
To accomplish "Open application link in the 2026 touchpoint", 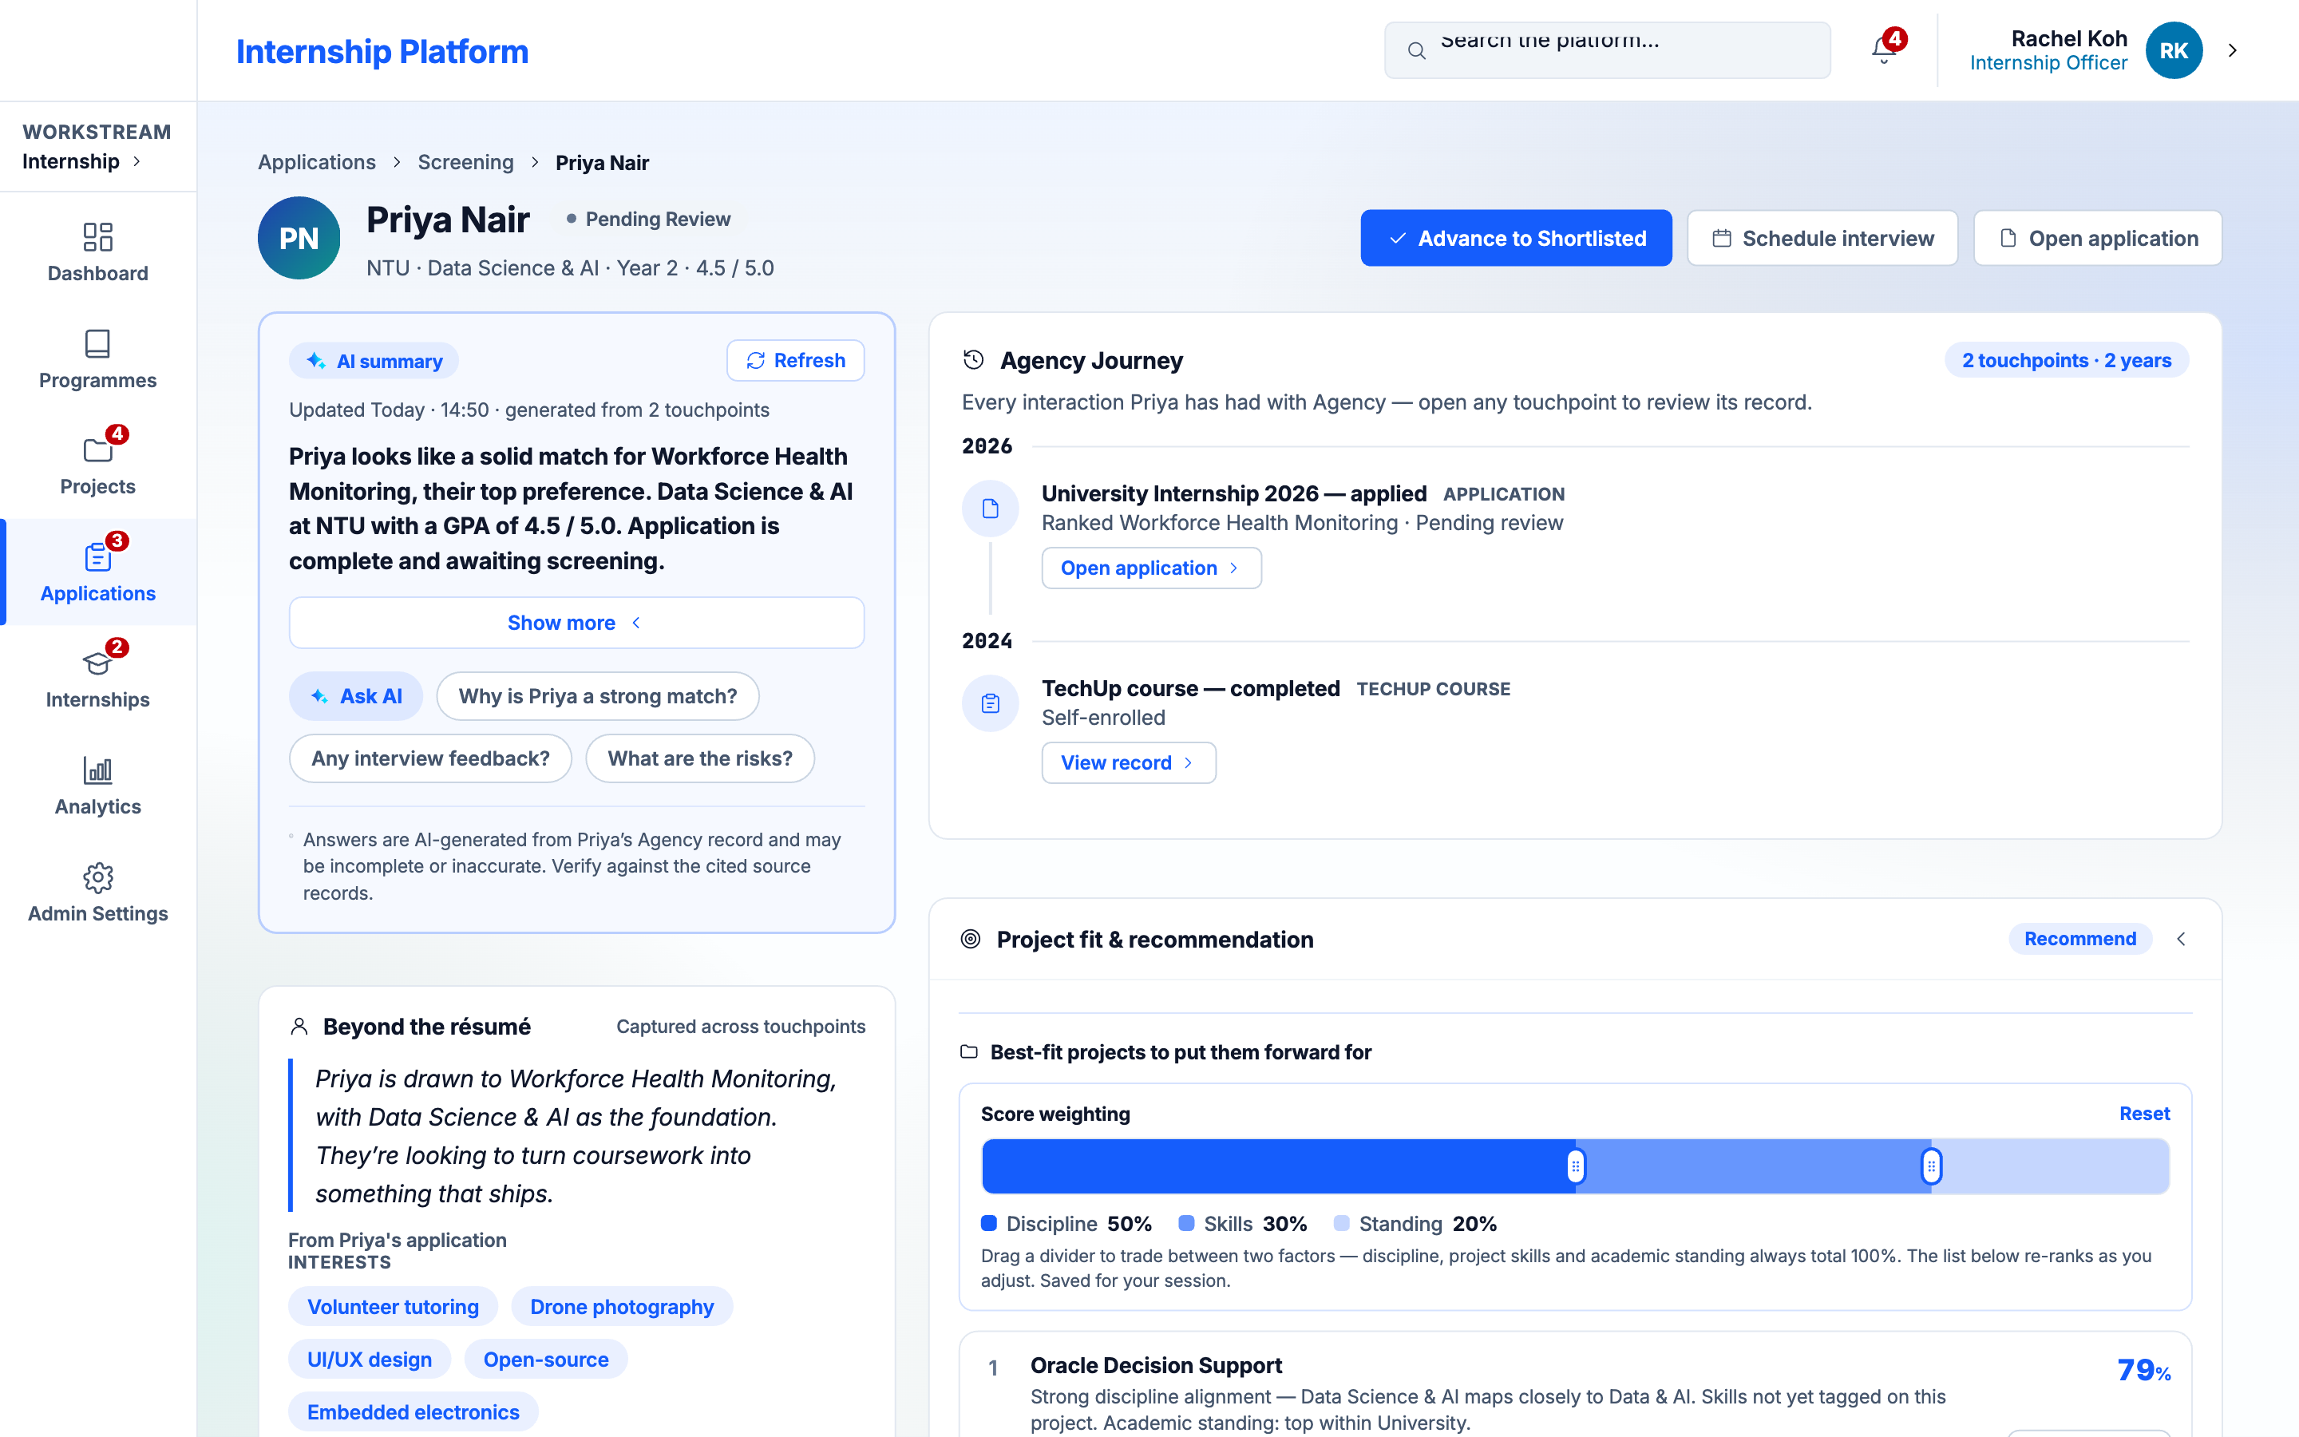I will 1151,568.
